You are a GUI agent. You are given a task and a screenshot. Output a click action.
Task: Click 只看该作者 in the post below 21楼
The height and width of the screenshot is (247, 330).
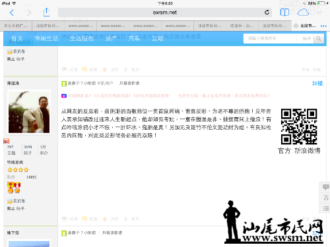(112, 233)
